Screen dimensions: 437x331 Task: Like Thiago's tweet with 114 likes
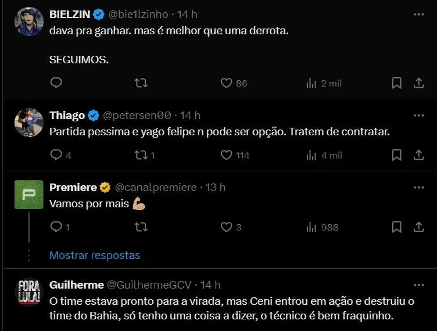click(x=227, y=155)
